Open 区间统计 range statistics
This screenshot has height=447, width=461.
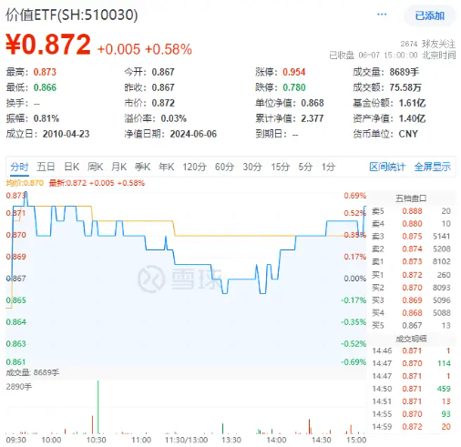(x=387, y=167)
